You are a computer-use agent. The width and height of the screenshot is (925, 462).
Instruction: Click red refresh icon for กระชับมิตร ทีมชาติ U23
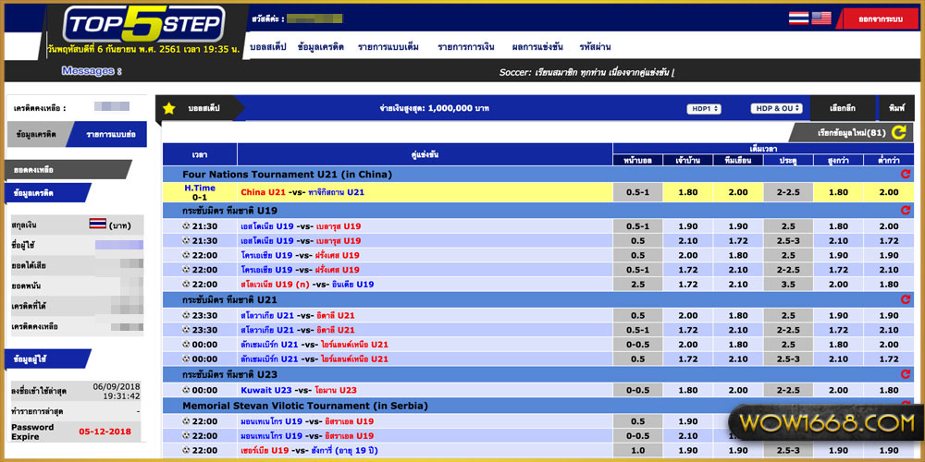pyautogui.click(x=905, y=374)
